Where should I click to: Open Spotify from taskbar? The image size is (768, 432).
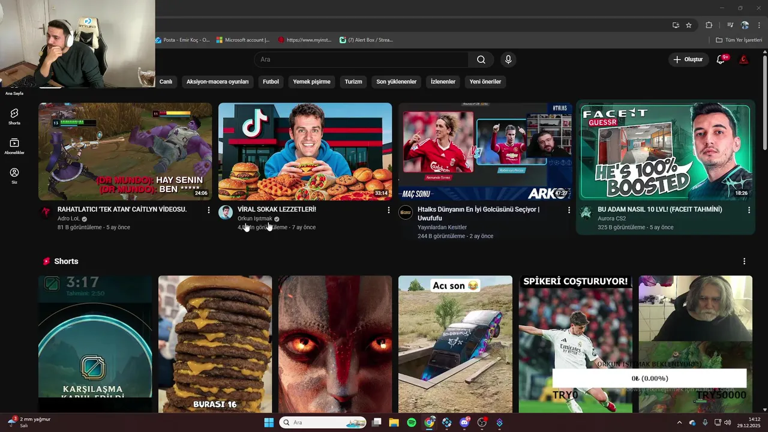point(412,422)
